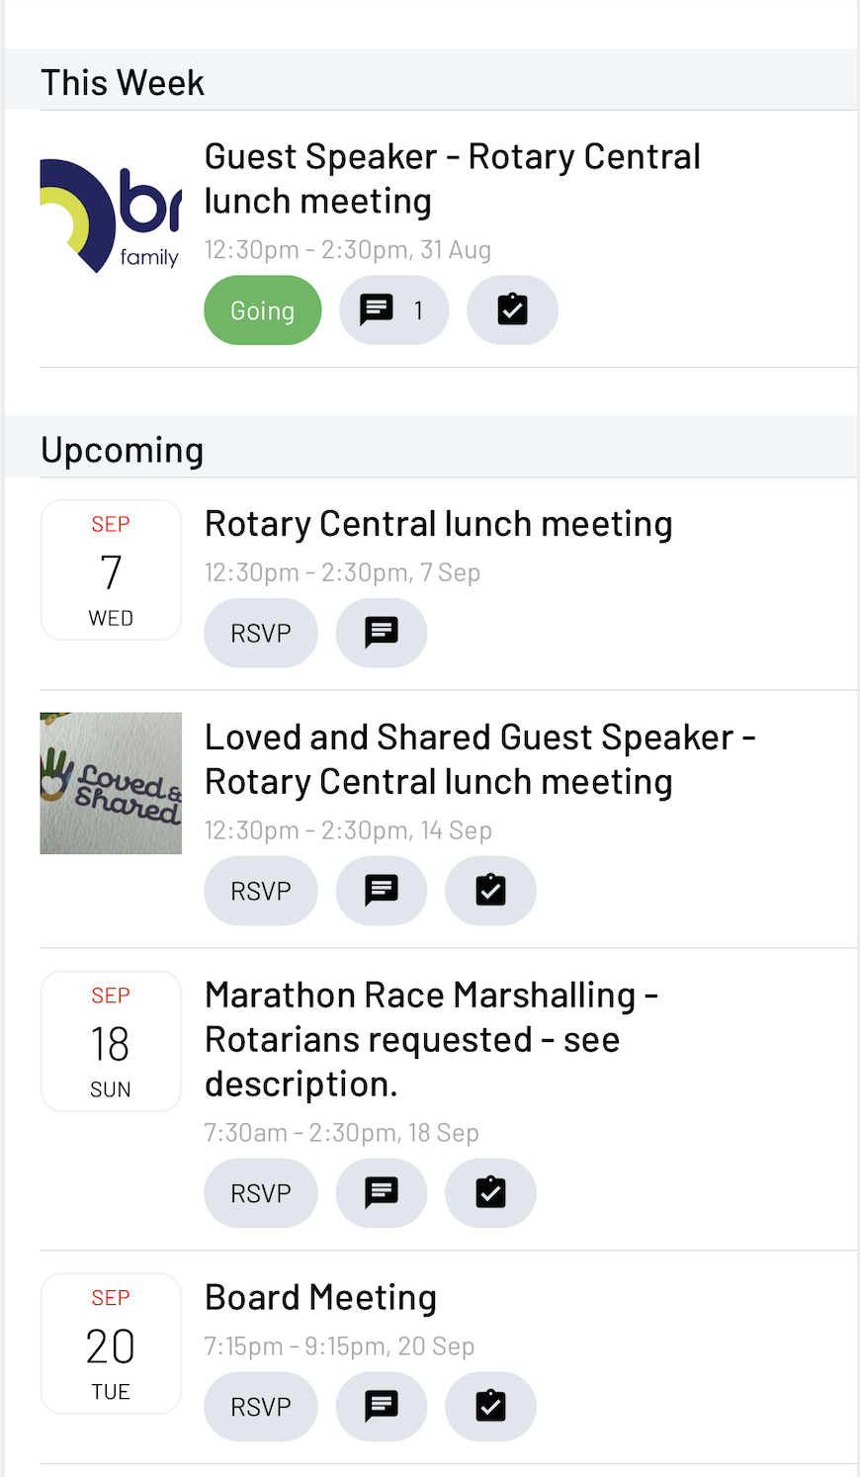Image resolution: width=860 pixels, height=1477 pixels.
Task: Select the Sep 18 Sun date tile
Action: [x=111, y=1041]
